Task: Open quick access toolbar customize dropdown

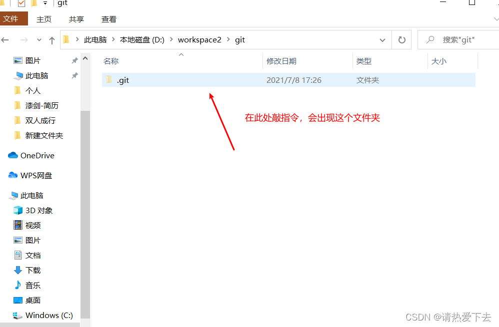Action: tap(45, 3)
